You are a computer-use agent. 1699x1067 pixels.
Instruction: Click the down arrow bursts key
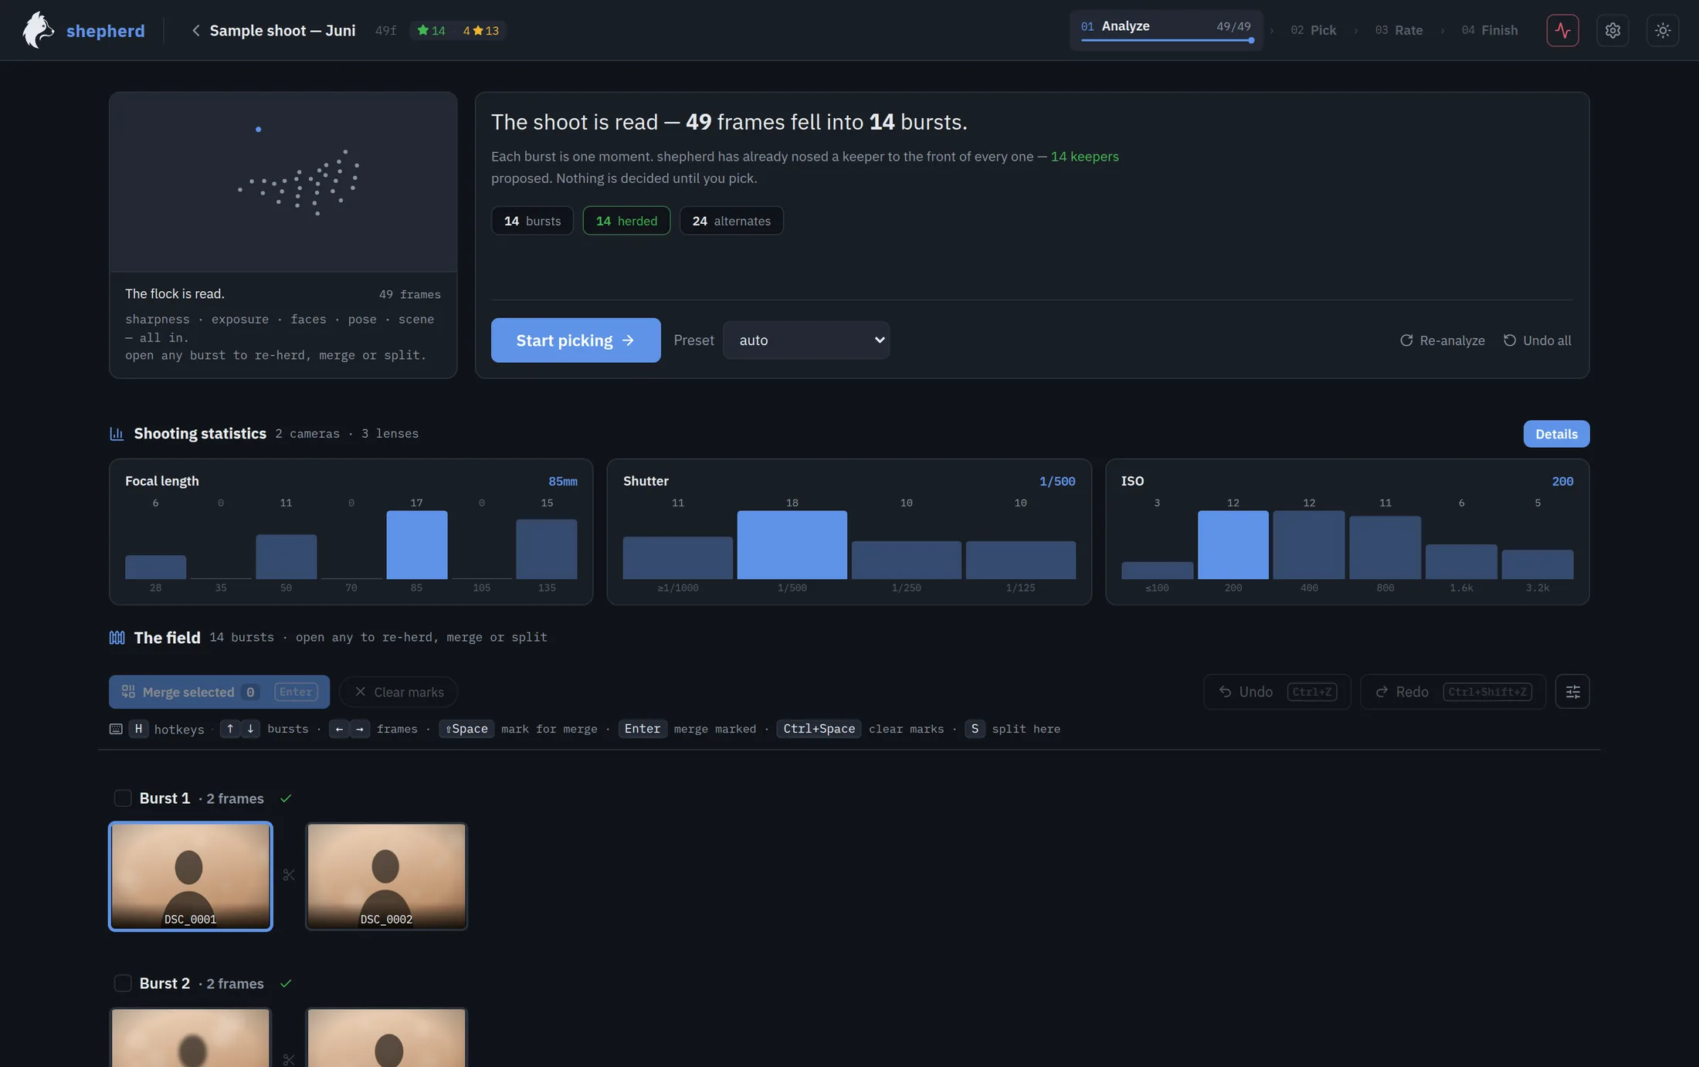pyautogui.click(x=250, y=729)
